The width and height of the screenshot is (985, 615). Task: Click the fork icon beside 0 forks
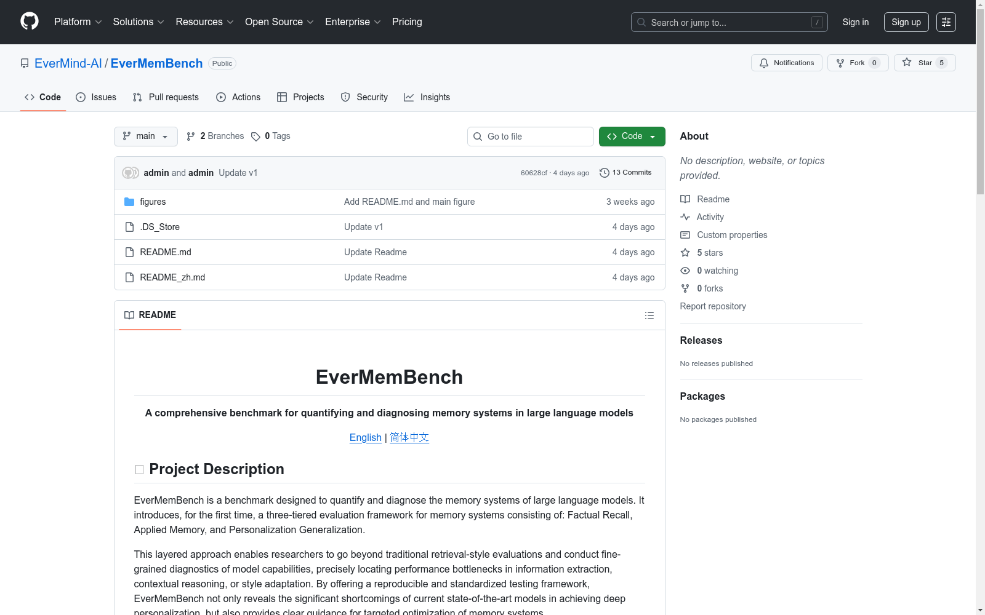pyautogui.click(x=685, y=288)
